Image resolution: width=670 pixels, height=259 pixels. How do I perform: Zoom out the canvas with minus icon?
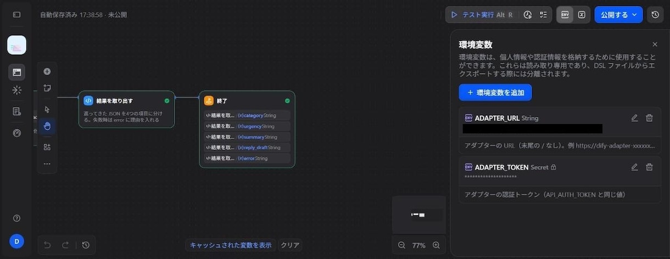[x=401, y=245]
